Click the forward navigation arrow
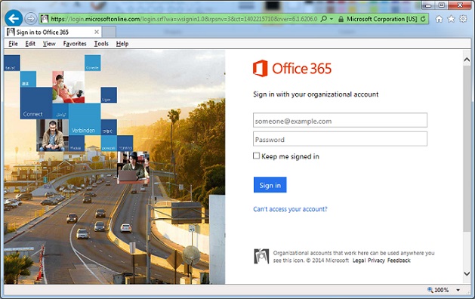This screenshot has height=299, width=475. pyautogui.click(x=30, y=19)
